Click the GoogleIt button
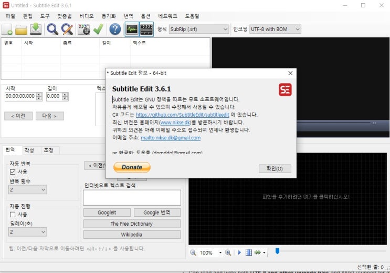390x273 pixels. click(107, 213)
